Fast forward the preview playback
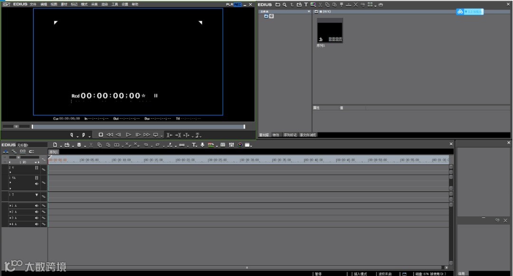513x276 pixels. [x=147, y=135]
